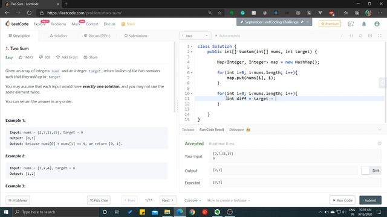Image resolution: width=387 pixels, height=217 pixels.
Task: Fold code at line 1 arrow
Action: coord(192,46)
